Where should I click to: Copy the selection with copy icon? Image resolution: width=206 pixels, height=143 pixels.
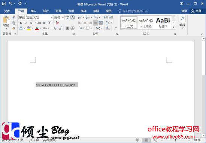13,23
